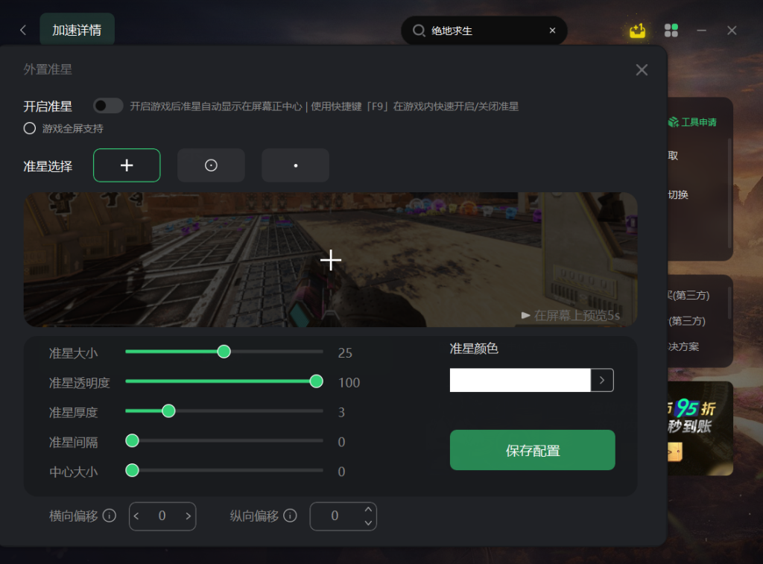Close the main application window
763x564 pixels.
pyautogui.click(x=732, y=30)
